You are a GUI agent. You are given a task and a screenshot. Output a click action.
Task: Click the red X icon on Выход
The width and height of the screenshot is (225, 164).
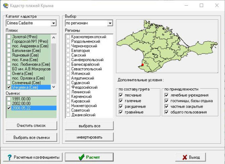pyautogui.click(x=185, y=157)
